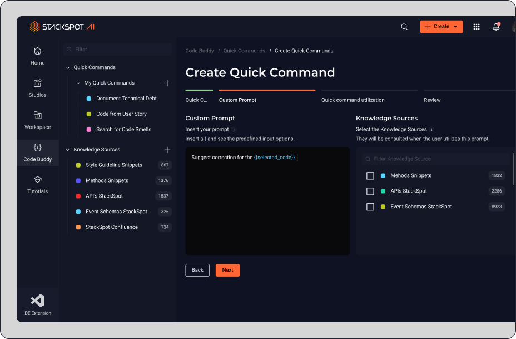Navigate to Code Buddy breadcrumb
This screenshot has height=339, width=516.
(200, 51)
